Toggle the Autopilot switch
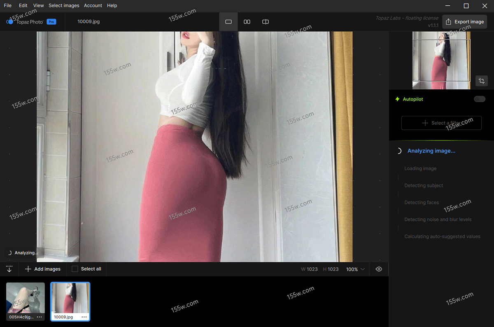This screenshot has height=327, width=494. [479, 99]
